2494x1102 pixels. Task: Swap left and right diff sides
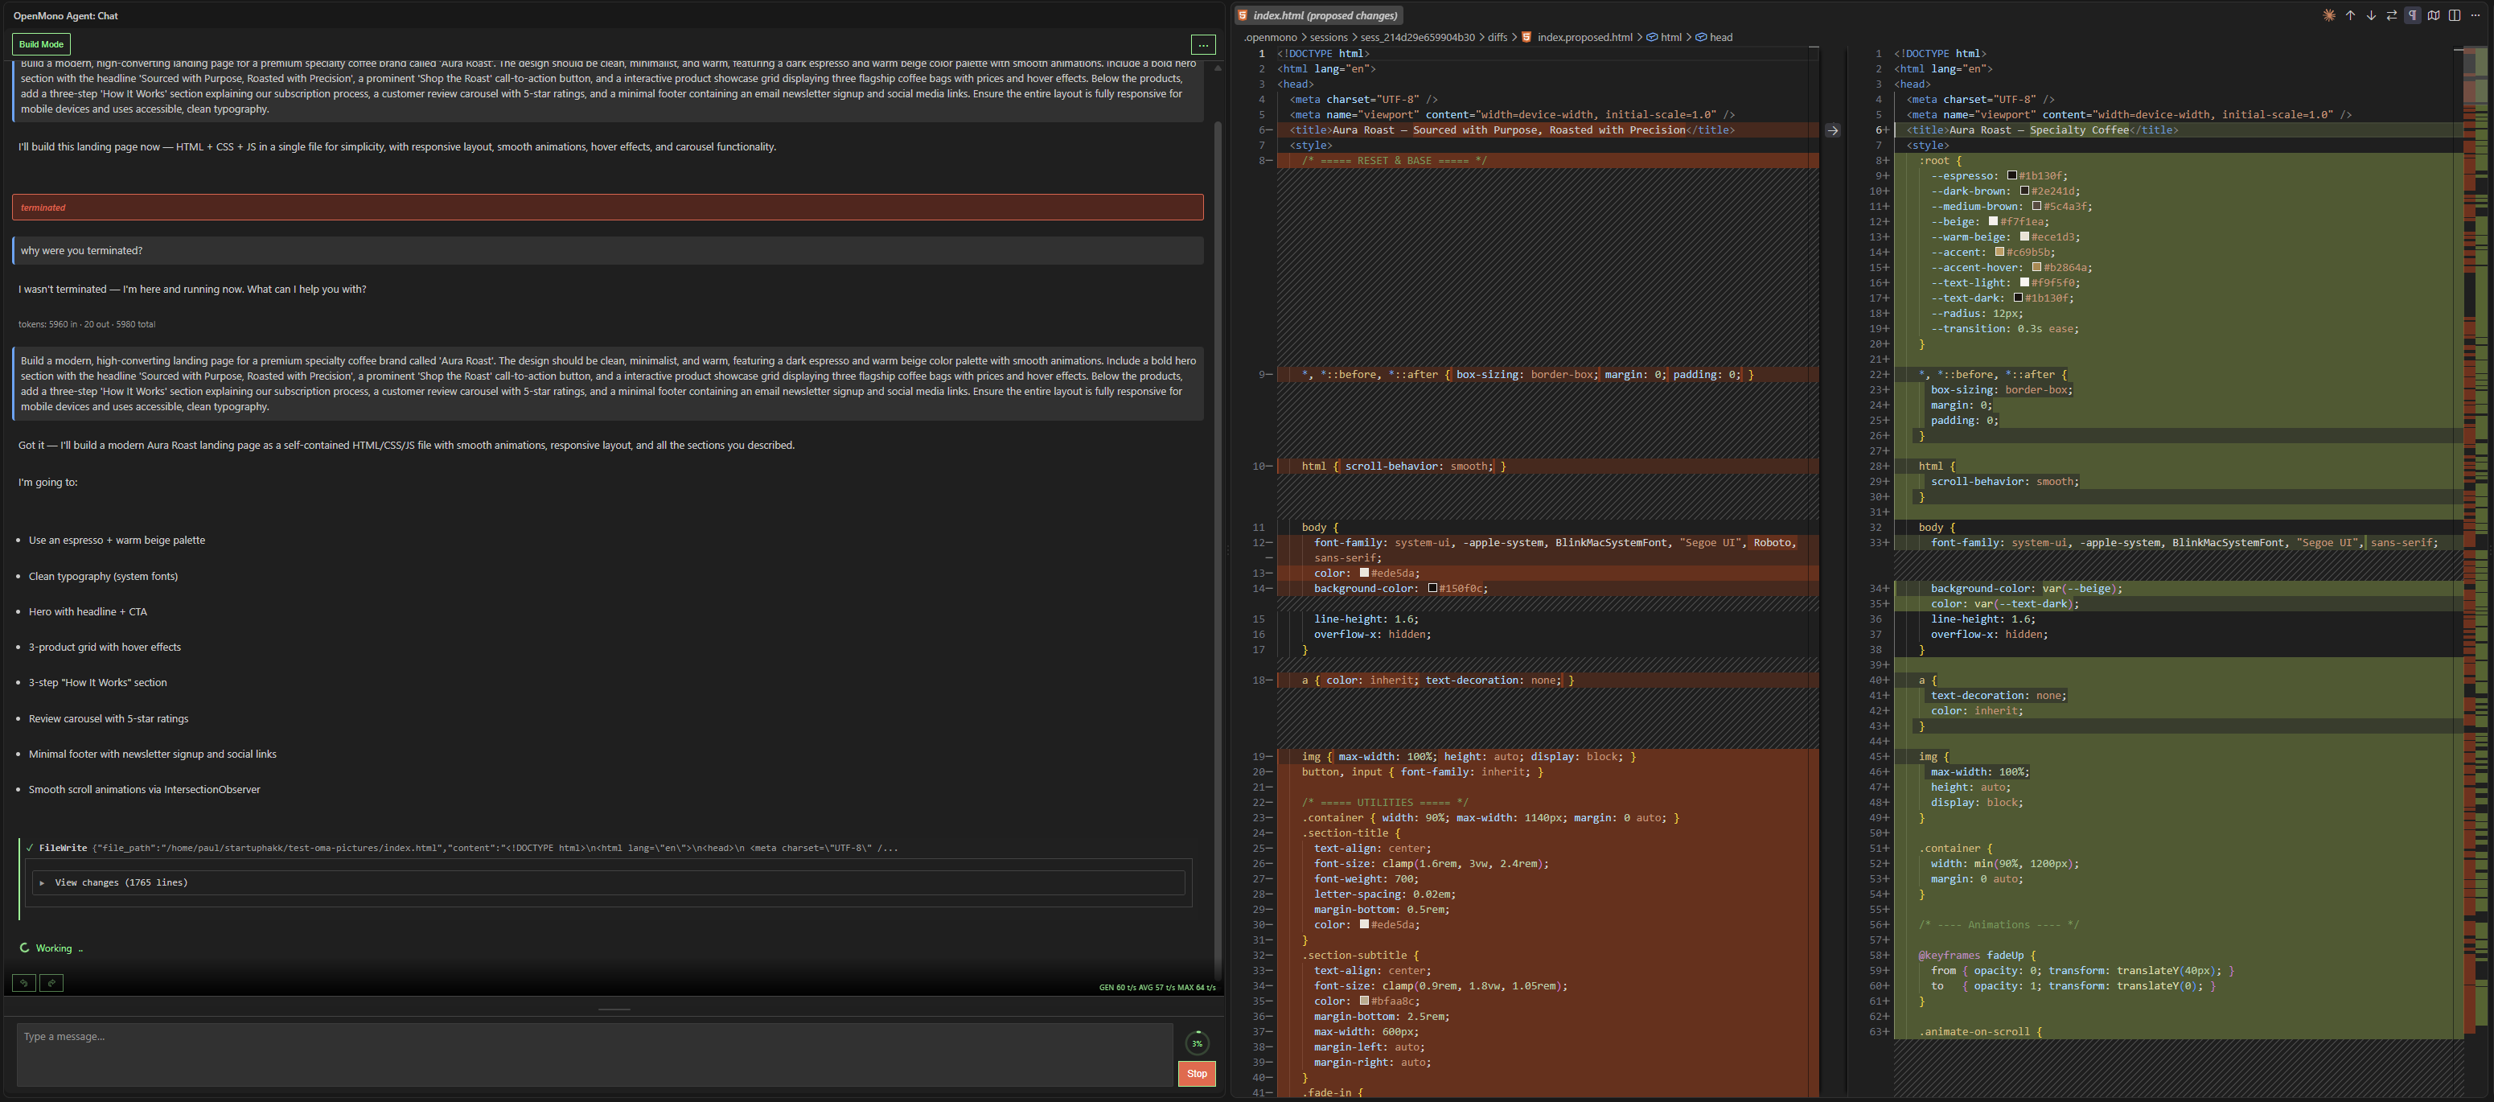point(2391,15)
